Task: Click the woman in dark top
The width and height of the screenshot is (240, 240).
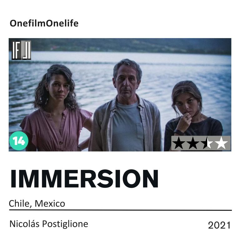Action: coord(193,116)
